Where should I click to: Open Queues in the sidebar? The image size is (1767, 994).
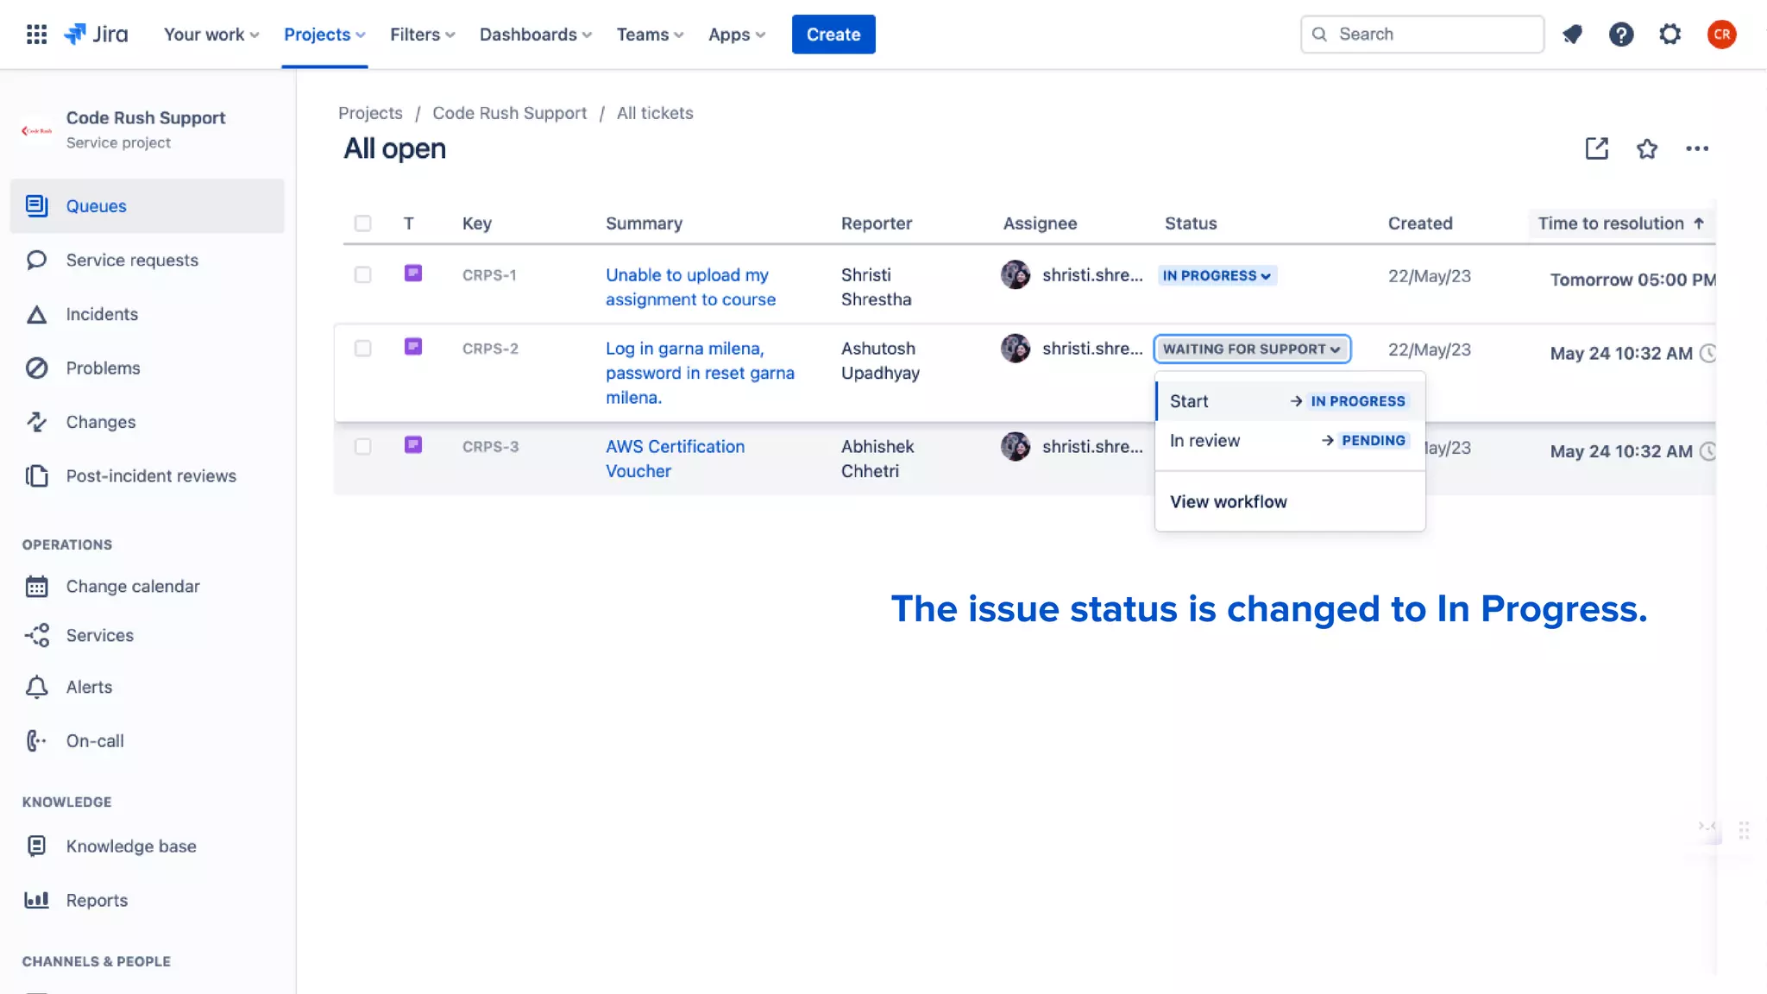(147, 206)
